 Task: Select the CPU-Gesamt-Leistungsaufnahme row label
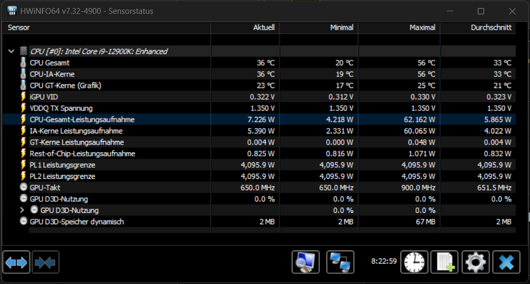click(82, 120)
